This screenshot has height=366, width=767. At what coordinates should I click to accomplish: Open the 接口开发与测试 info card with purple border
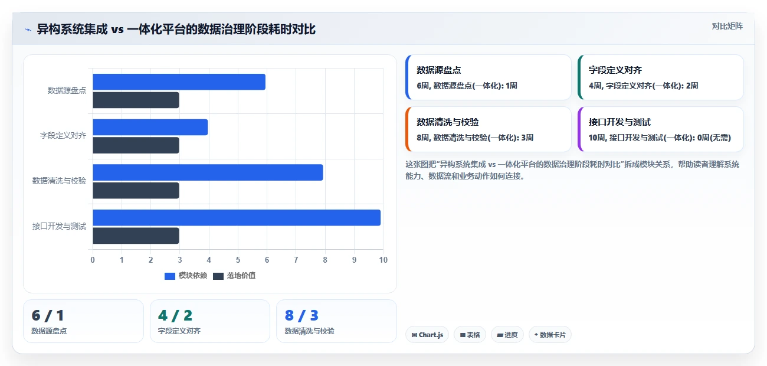tap(661, 129)
